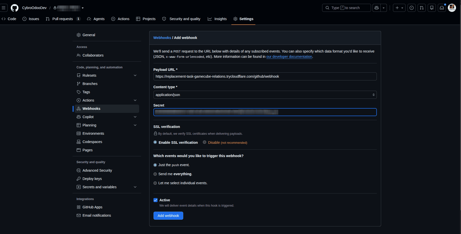Open the Insights tab
The width and height of the screenshot is (461, 234).
[x=217, y=19]
